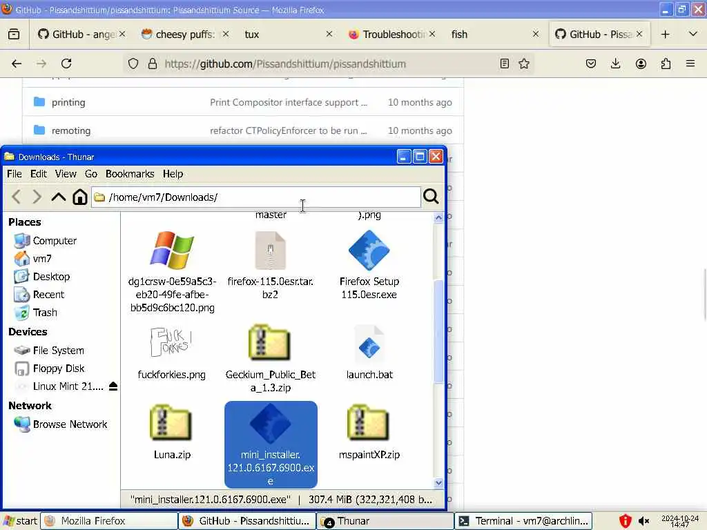Switch to cheesy puffs Firefox tab
Screen dimensions: 707x530
coord(185,35)
